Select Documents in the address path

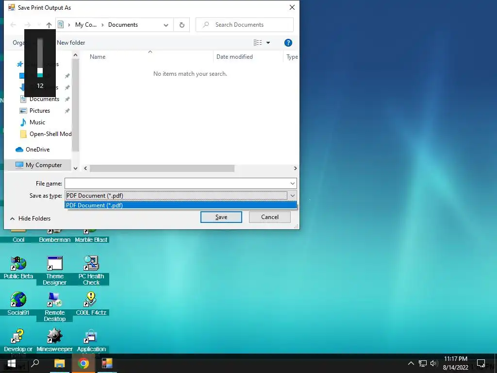pyautogui.click(x=123, y=25)
